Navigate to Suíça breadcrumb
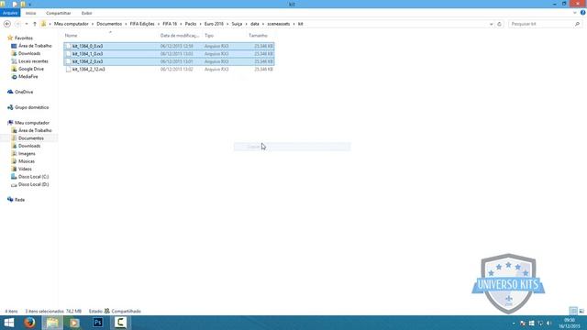 coord(237,24)
